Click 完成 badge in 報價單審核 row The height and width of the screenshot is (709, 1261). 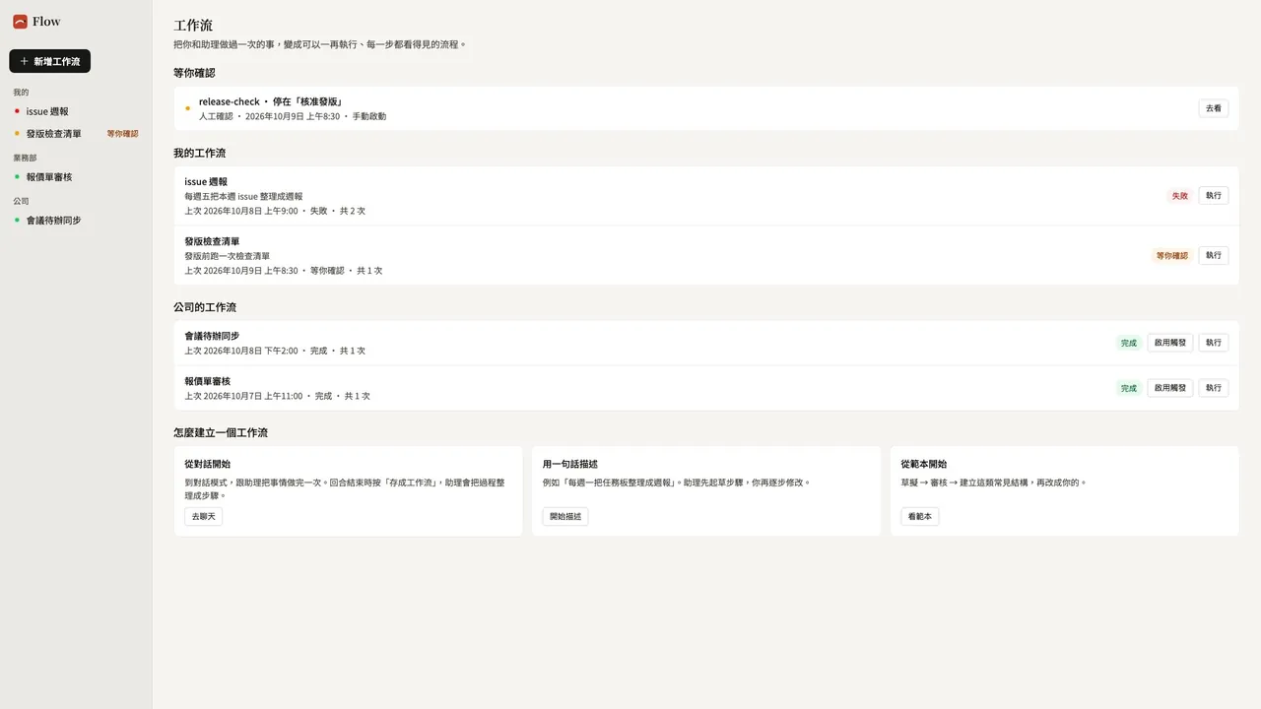pyautogui.click(x=1128, y=388)
